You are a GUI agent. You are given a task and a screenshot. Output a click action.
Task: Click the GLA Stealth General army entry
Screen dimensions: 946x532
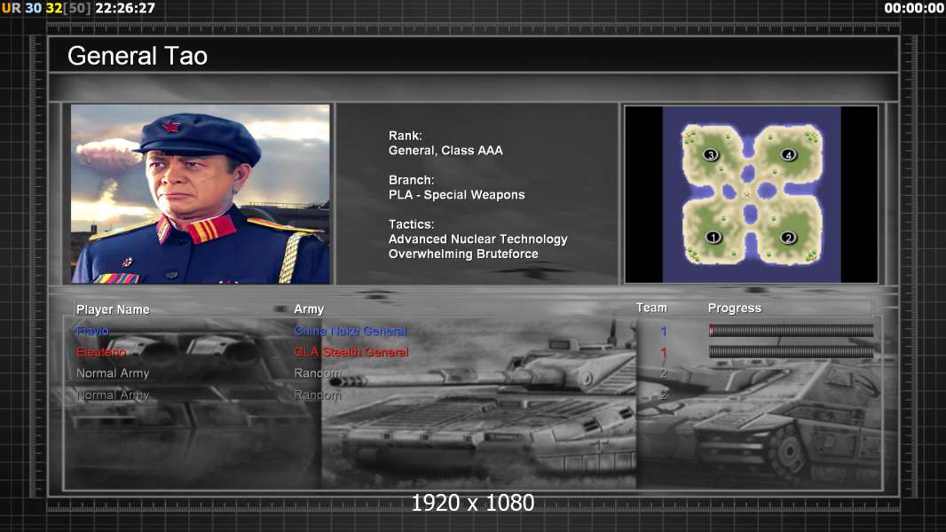pyautogui.click(x=351, y=352)
